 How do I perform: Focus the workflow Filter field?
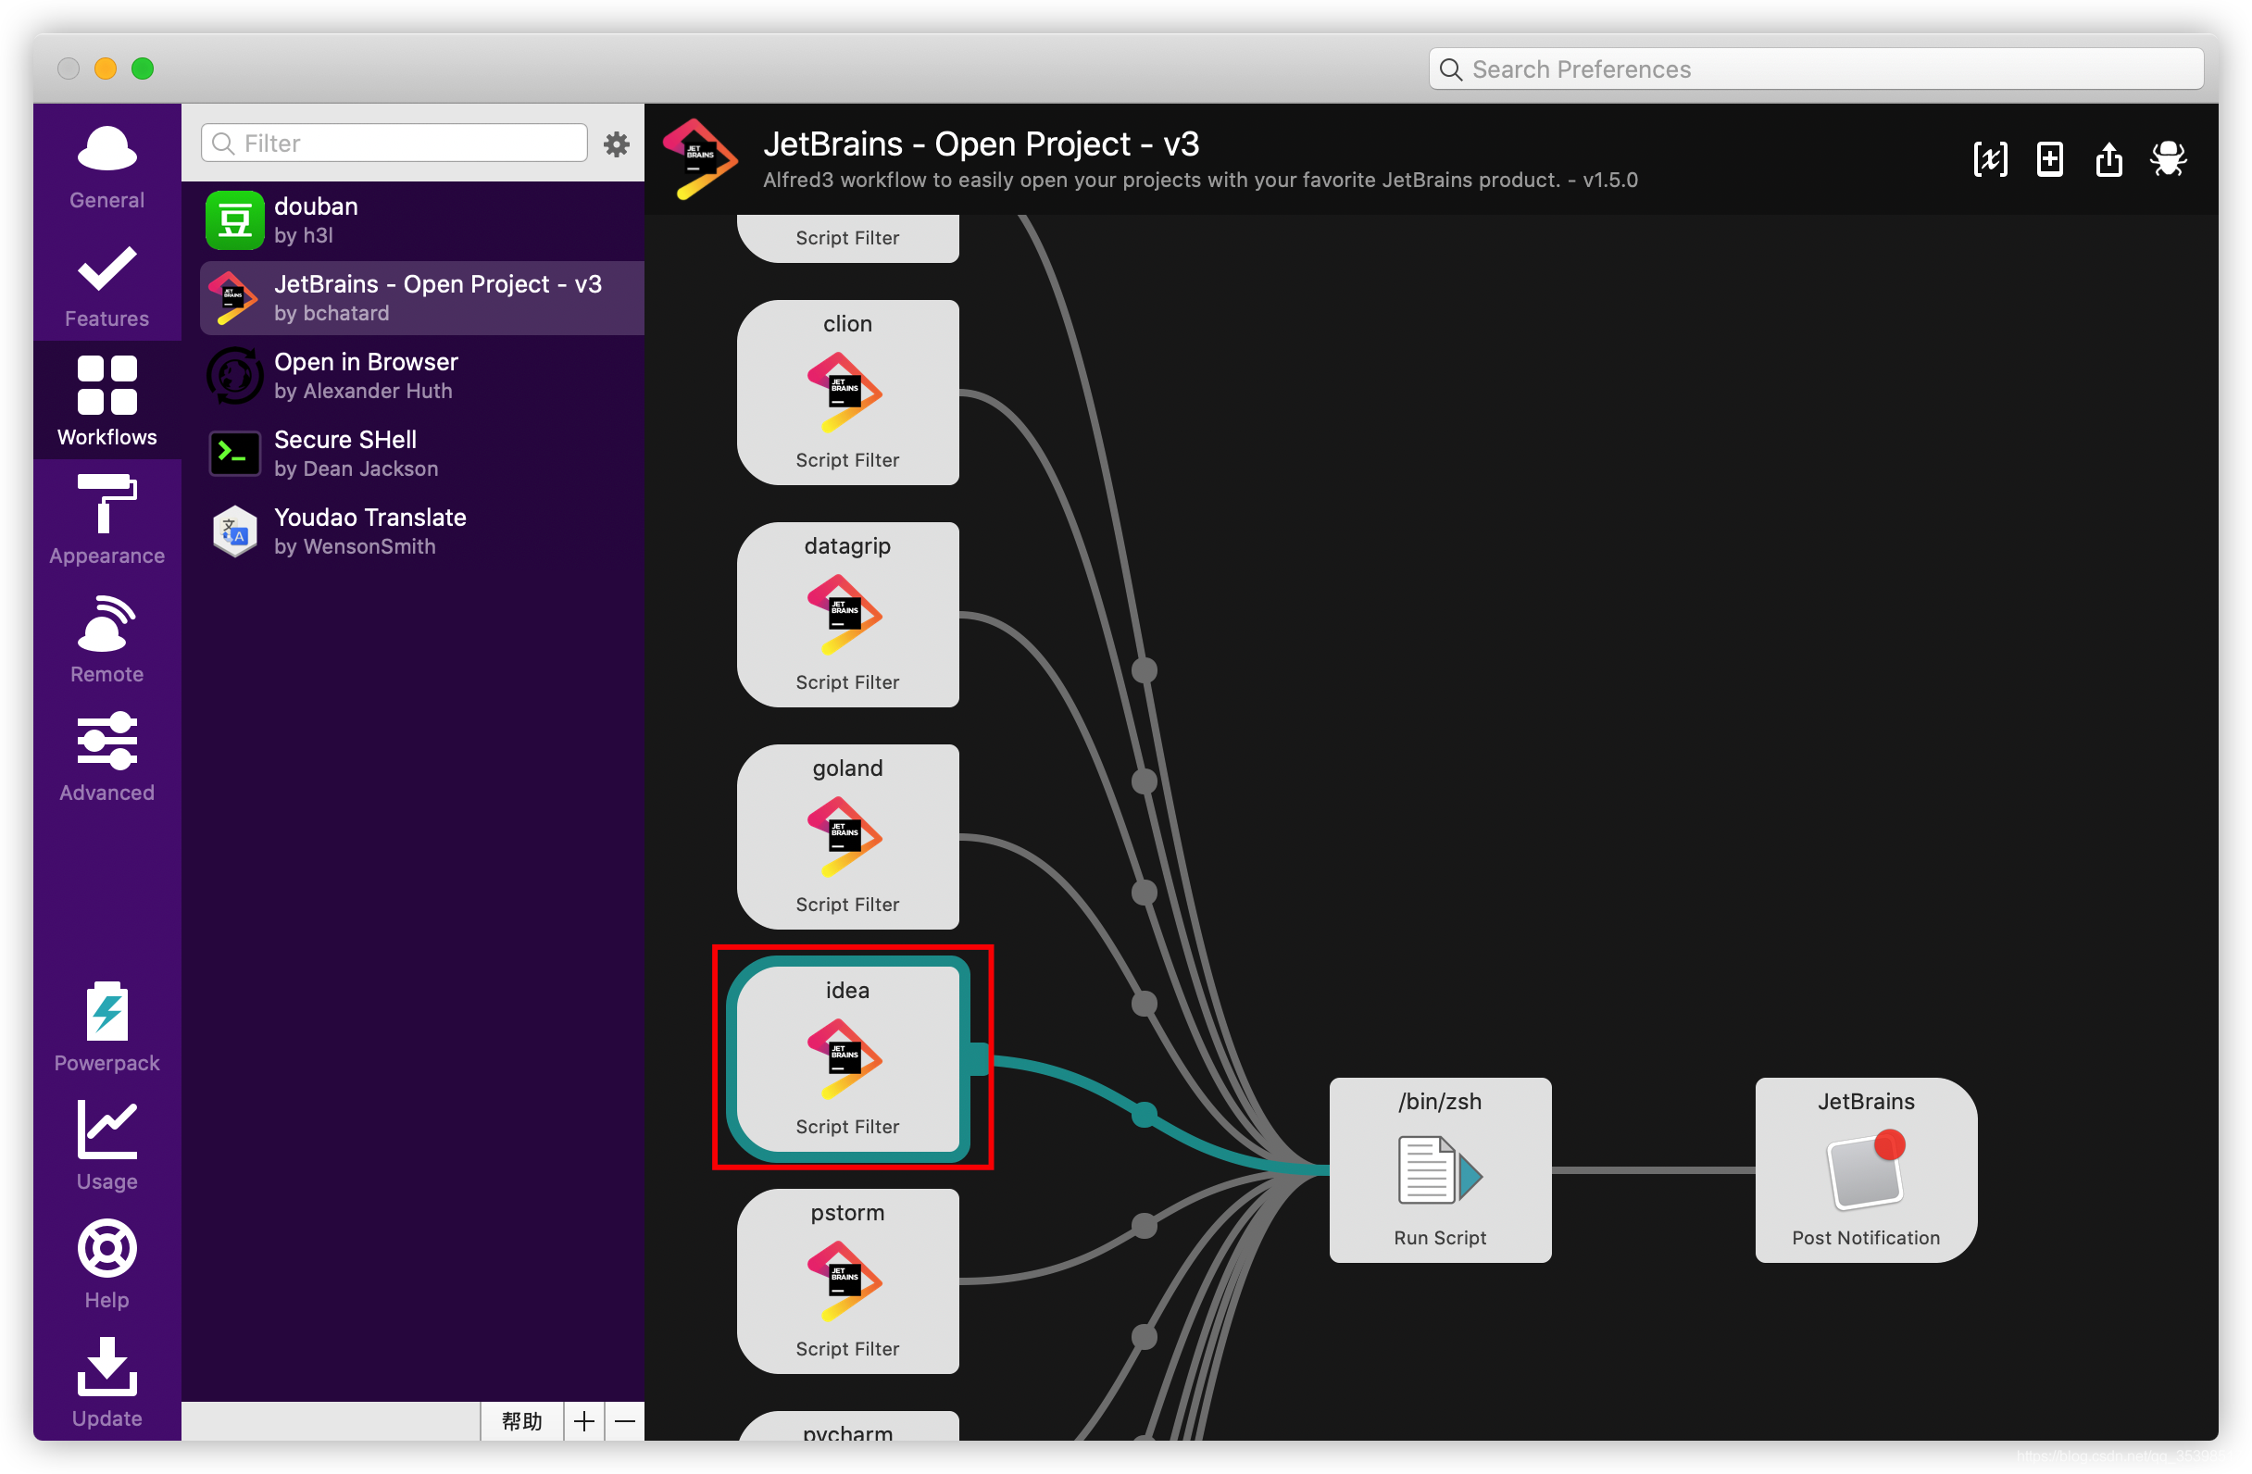tap(394, 143)
